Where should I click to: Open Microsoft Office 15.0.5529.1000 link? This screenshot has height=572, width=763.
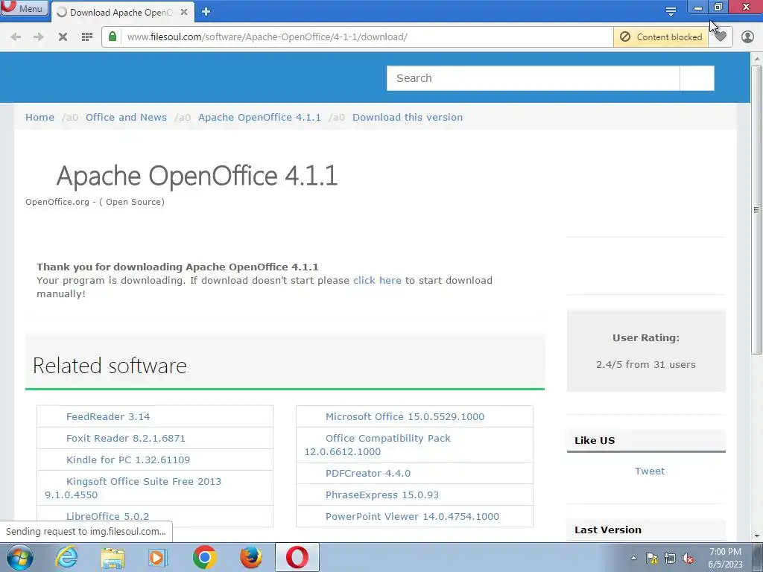click(405, 416)
